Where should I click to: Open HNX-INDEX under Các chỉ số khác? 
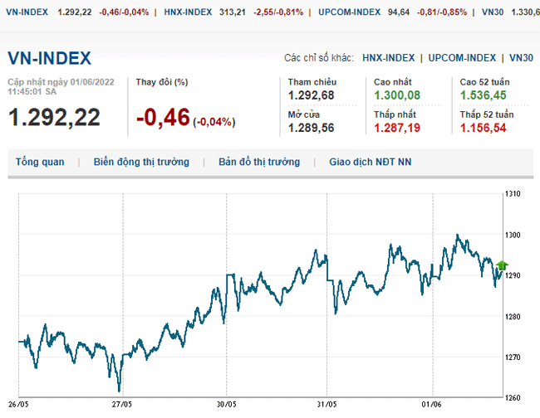tap(389, 58)
